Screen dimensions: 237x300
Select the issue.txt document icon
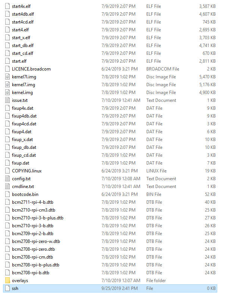(x=7, y=100)
